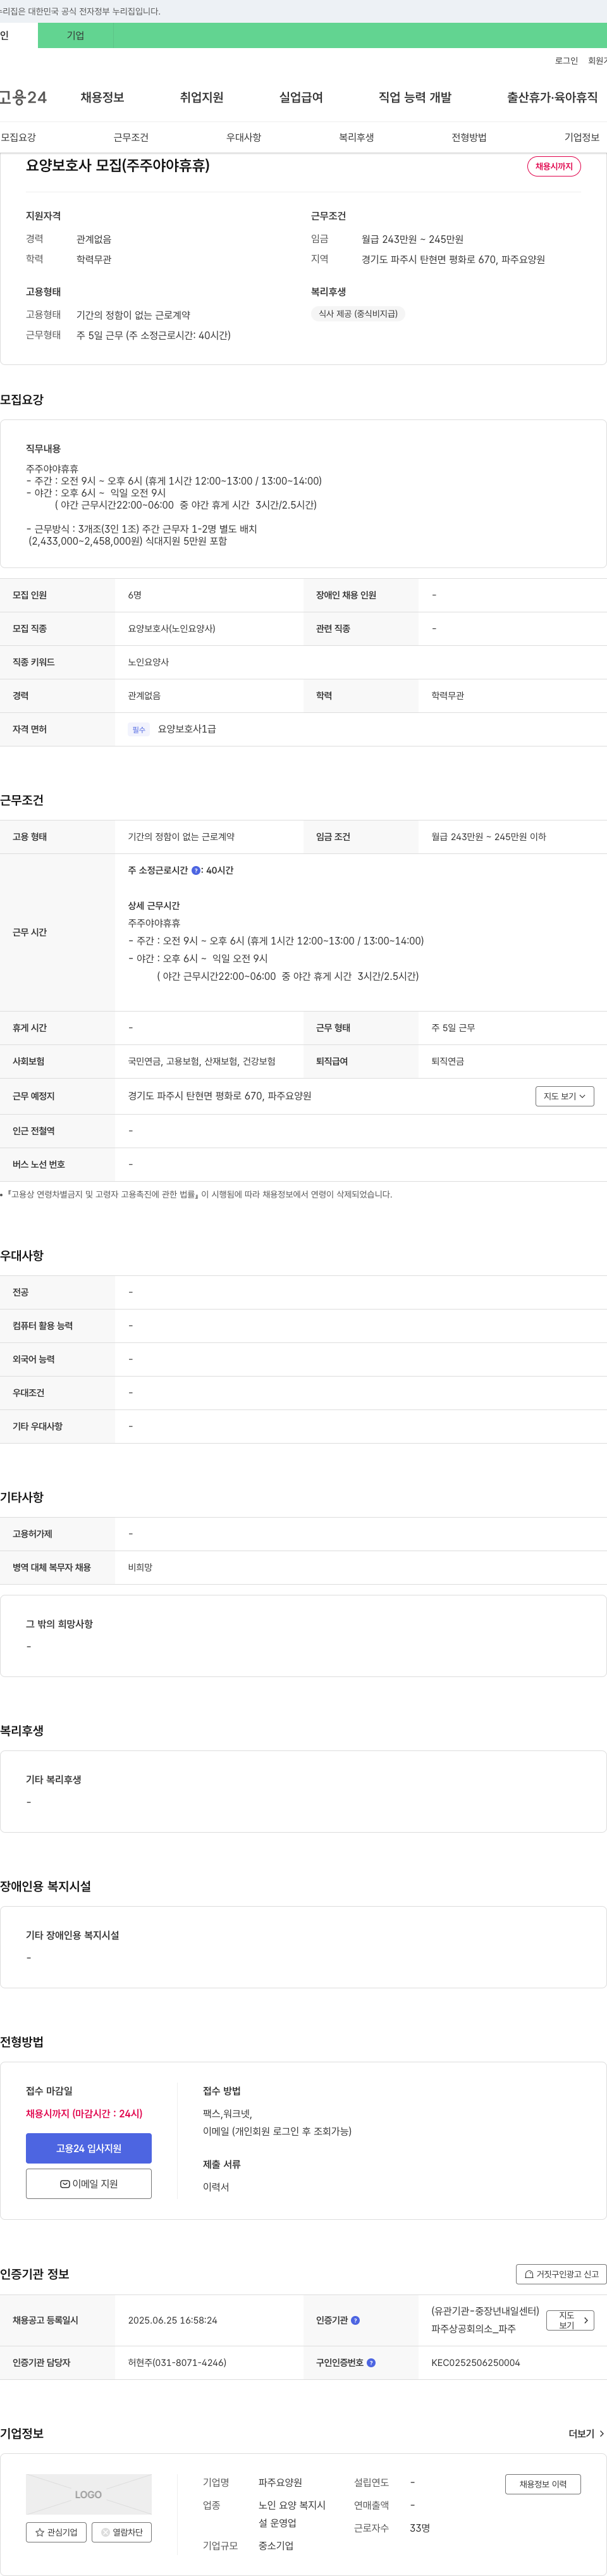The height and width of the screenshot is (2576, 607).
Task: Click the help icon next to 주 소정근로시간
Action: click(x=196, y=870)
